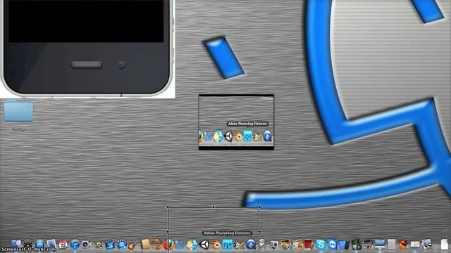Screen dimensions: 451x253
Task: Click the zoomed dock preview thumbnail
Action: click(236, 122)
